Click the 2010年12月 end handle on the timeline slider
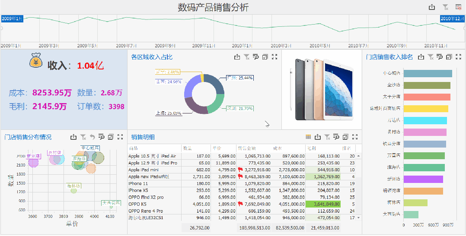The height and width of the screenshot is (236, 466). click(453, 19)
